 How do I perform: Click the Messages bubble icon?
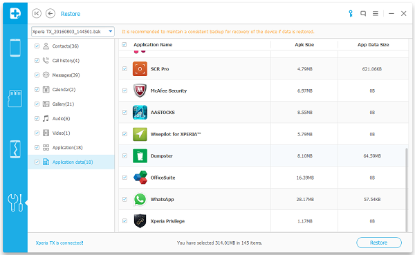point(46,75)
